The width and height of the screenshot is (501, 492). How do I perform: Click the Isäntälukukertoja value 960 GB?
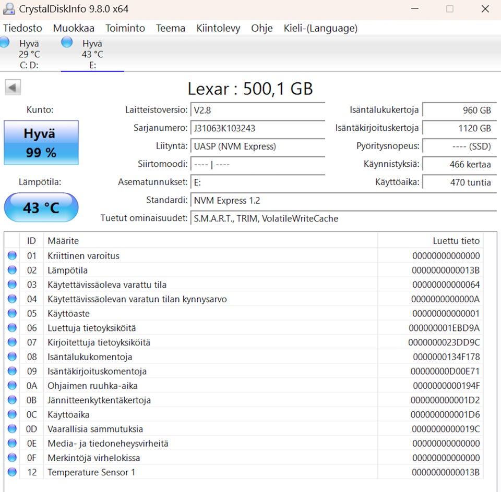(459, 110)
